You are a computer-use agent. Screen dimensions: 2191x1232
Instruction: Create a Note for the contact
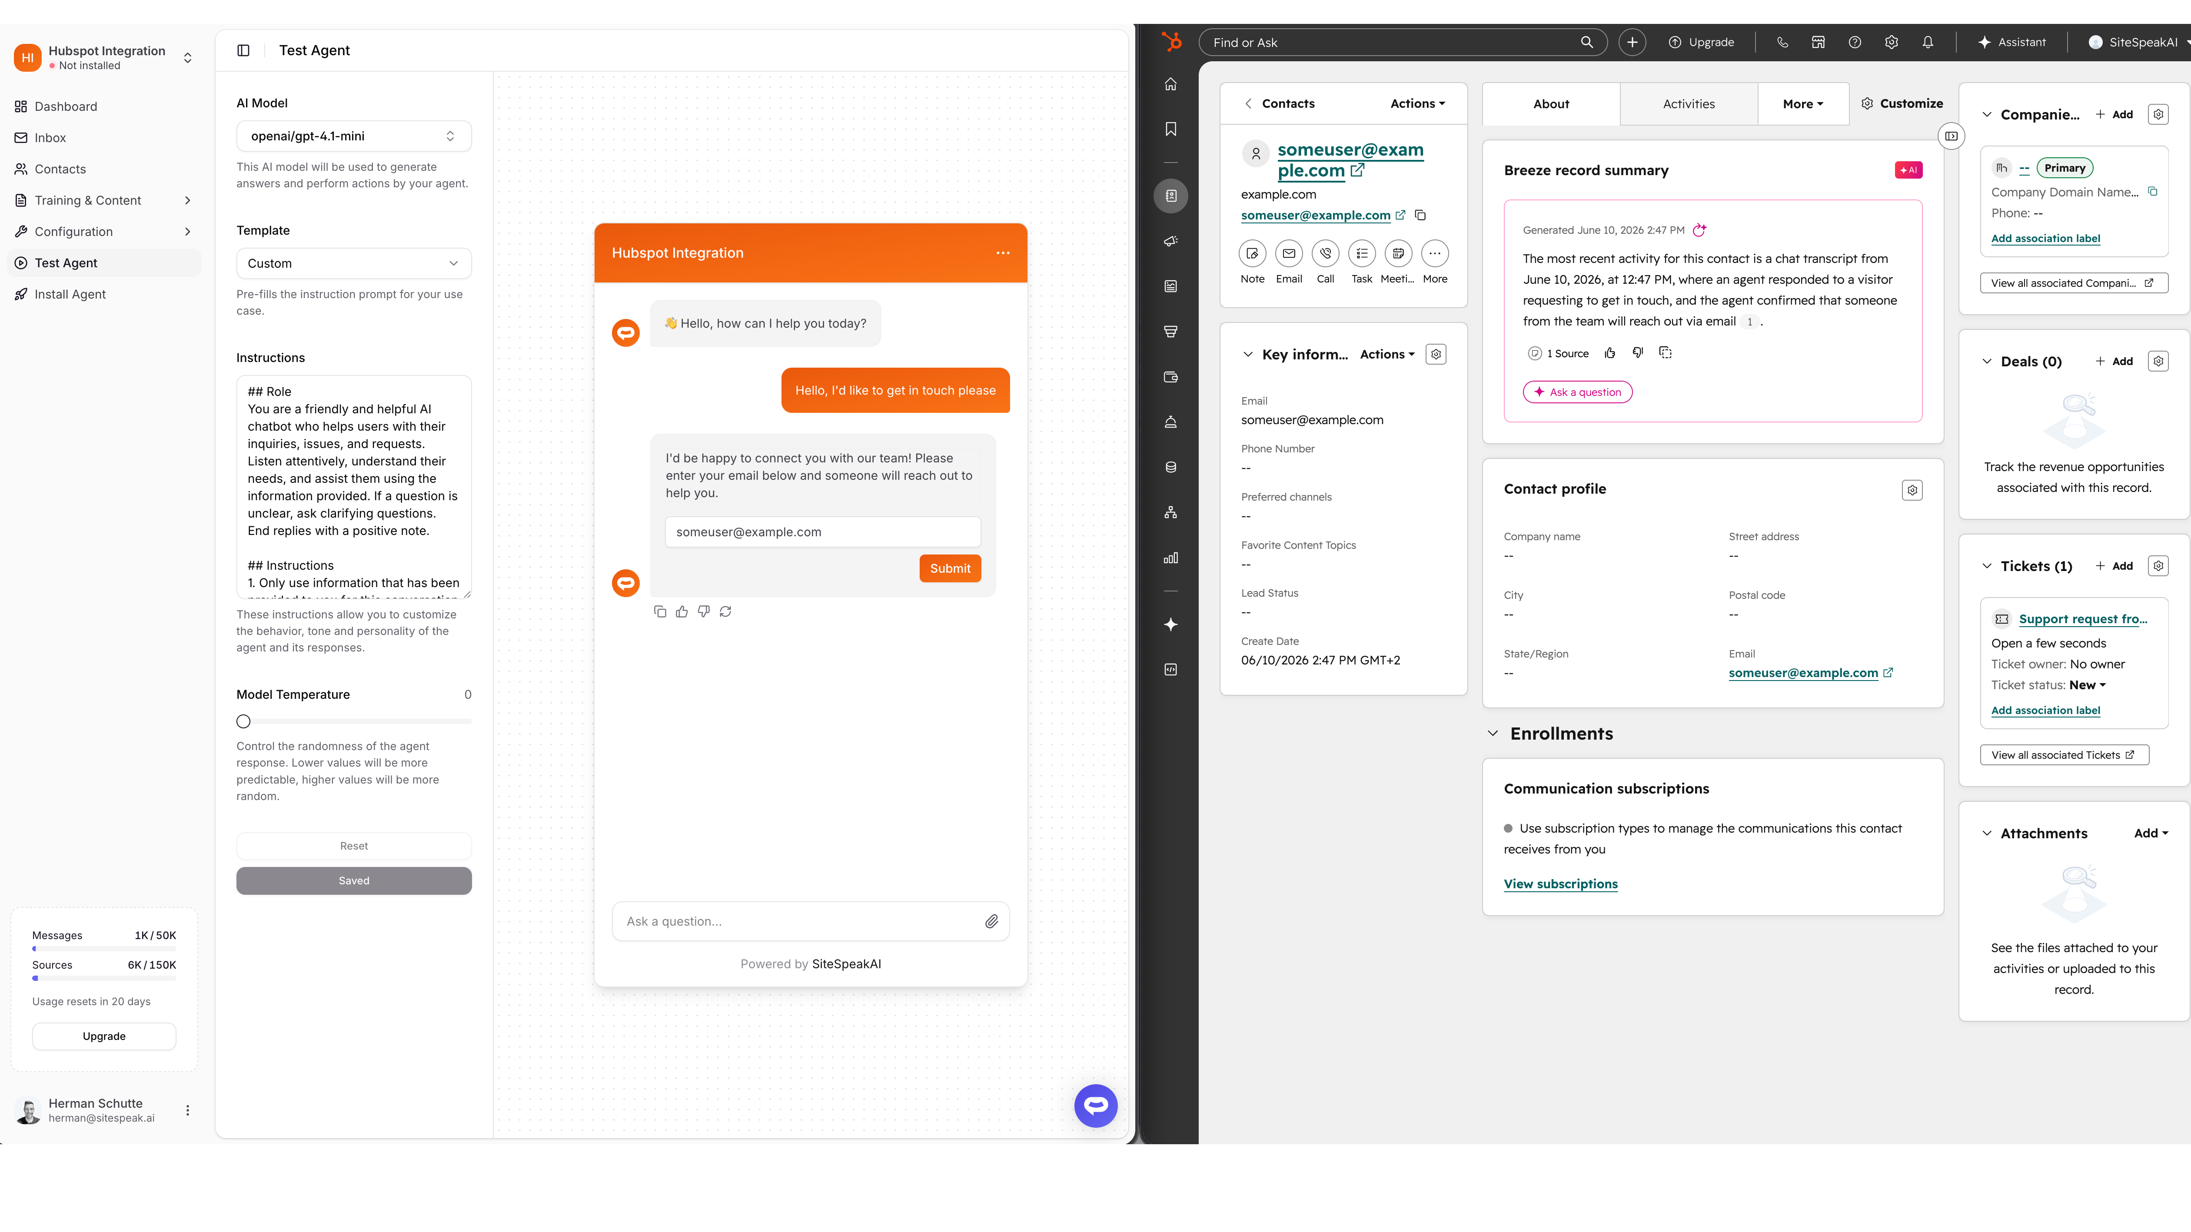[x=1252, y=253]
